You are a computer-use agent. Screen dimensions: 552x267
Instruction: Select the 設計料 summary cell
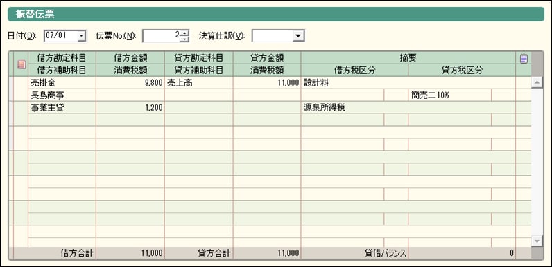[408, 83]
